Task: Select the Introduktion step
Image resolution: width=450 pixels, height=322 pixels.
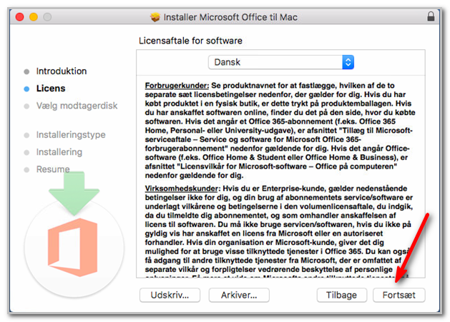Action: (62, 71)
